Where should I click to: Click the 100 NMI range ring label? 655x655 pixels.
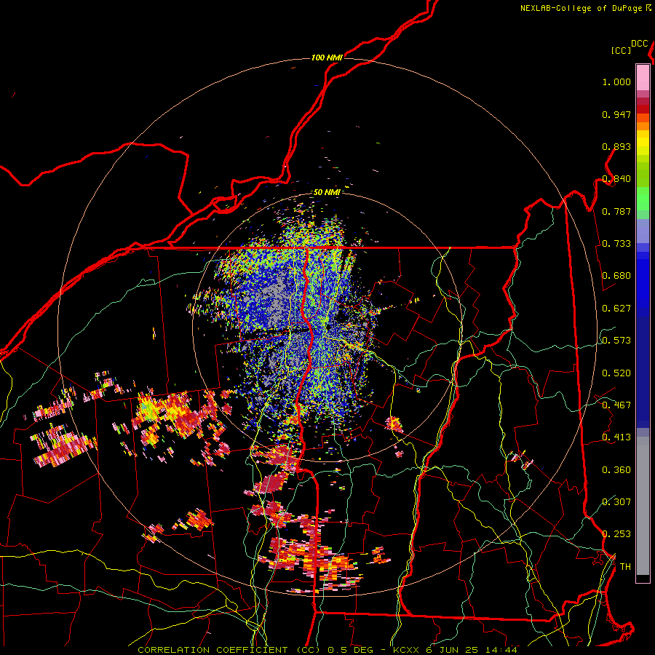pos(327,57)
